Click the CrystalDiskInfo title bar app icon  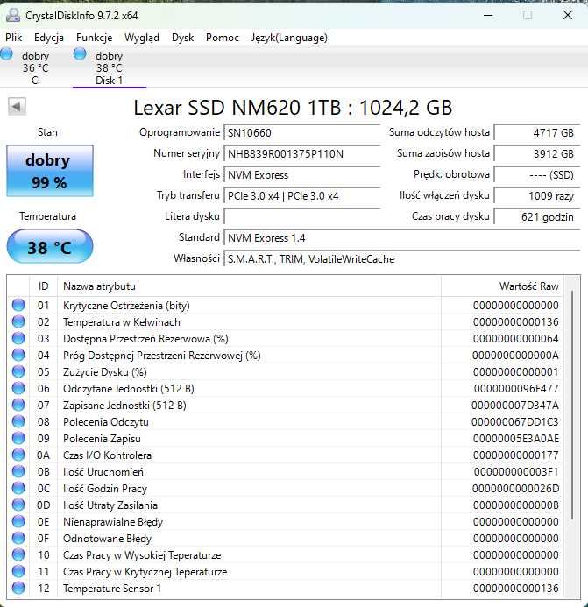pyautogui.click(x=13, y=15)
